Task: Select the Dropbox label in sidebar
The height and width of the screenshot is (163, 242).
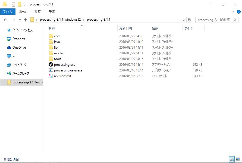Action: click(x=19, y=39)
